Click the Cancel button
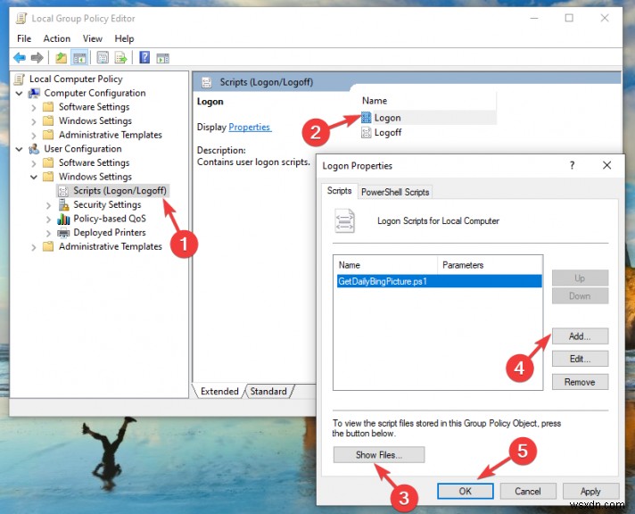Image resolution: width=635 pixels, height=514 pixels. pyautogui.click(x=528, y=491)
